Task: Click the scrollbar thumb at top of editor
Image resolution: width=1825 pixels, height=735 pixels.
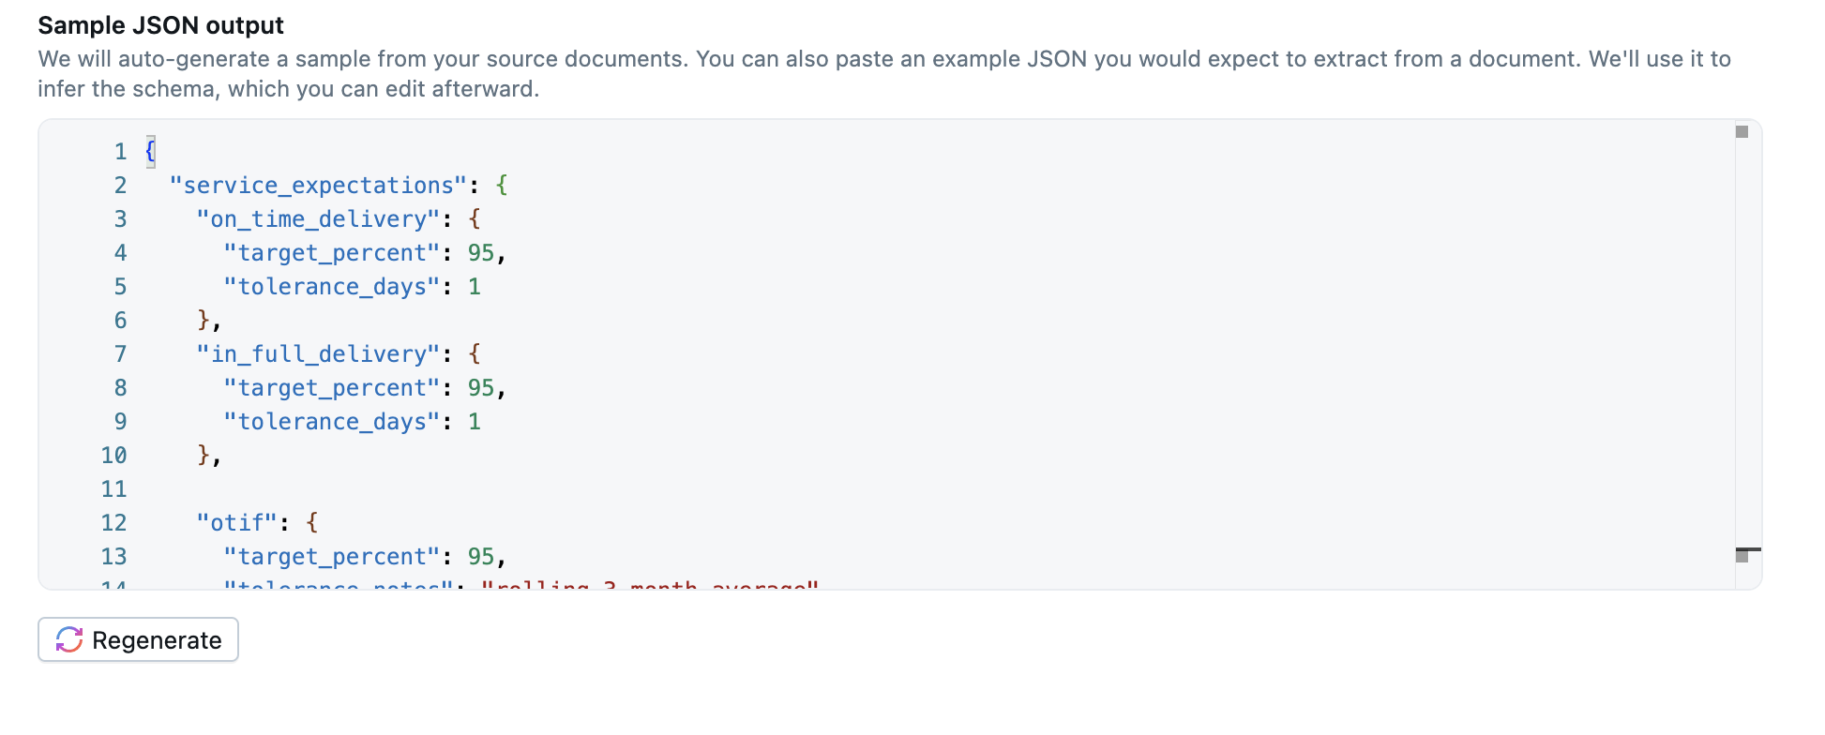Action: [x=1742, y=132]
